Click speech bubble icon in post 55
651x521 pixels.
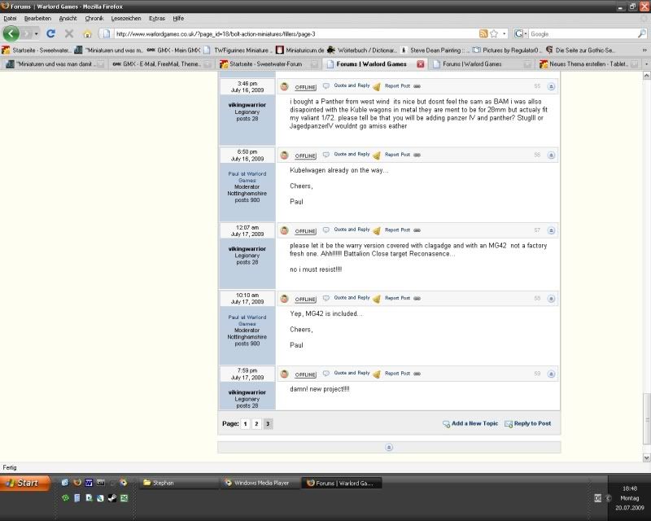326,86
